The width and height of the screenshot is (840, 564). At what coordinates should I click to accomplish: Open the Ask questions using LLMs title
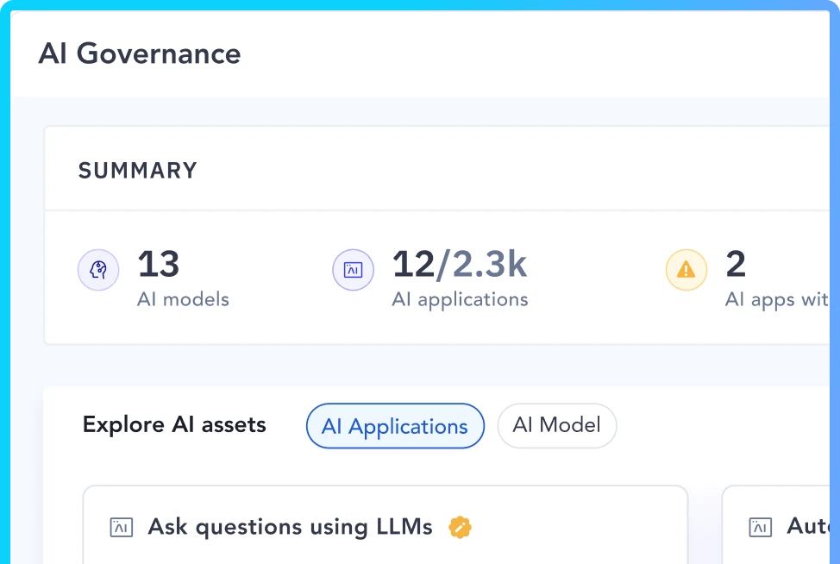point(290,527)
